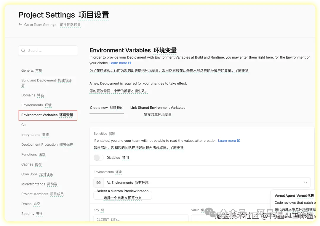Click Select a custom Preview branch
320x226 pixels.
122,191
